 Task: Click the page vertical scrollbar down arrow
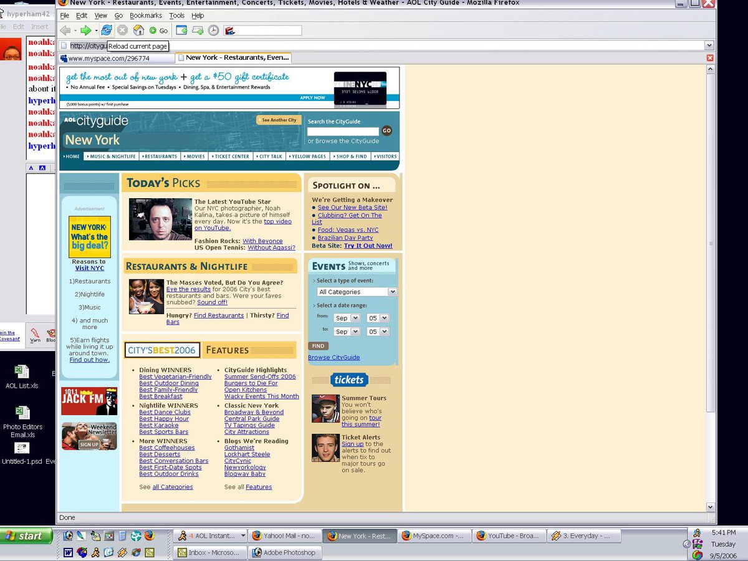711,507
